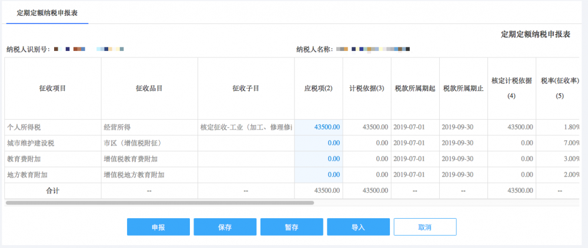Select the 个人所得税 cell
The image size is (588, 248).
click(x=53, y=127)
